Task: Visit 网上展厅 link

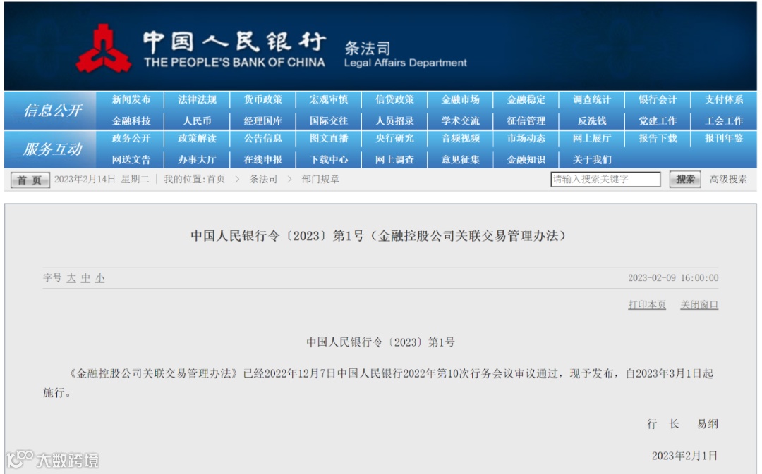Action: pyautogui.click(x=592, y=138)
